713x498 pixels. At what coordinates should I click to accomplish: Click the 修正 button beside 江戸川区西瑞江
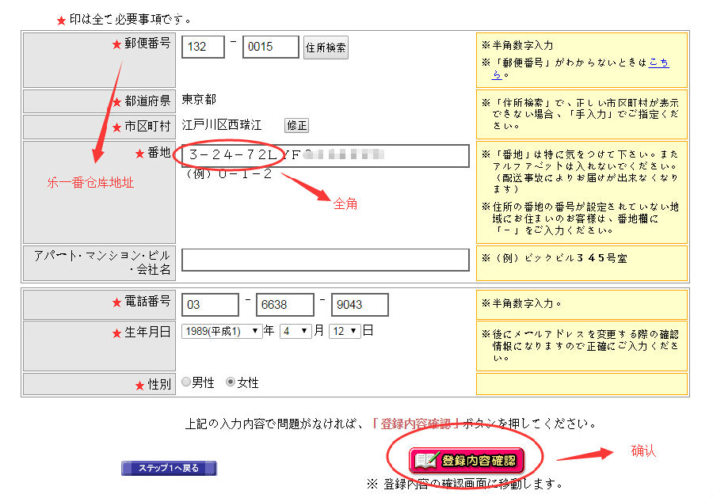tap(296, 126)
